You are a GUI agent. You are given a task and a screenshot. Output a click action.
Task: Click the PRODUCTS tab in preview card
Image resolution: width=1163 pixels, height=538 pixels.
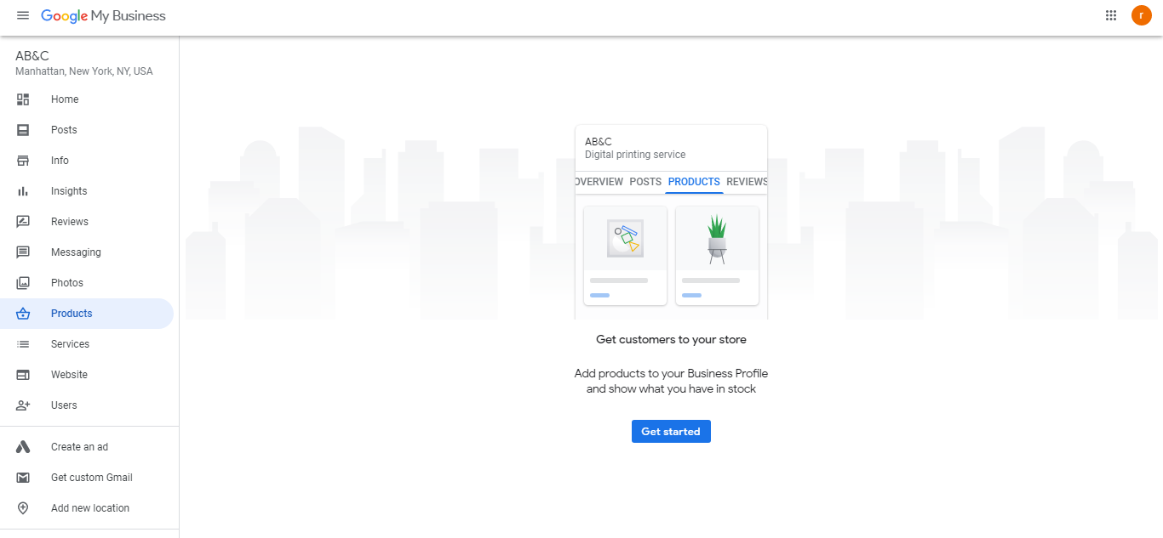pyautogui.click(x=694, y=182)
